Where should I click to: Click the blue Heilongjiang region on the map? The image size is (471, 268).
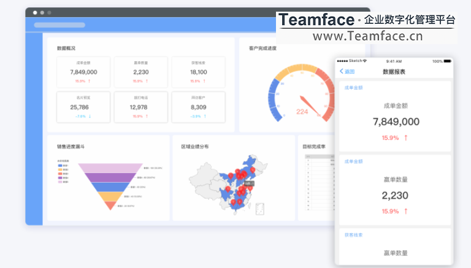[x=250, y=161]
